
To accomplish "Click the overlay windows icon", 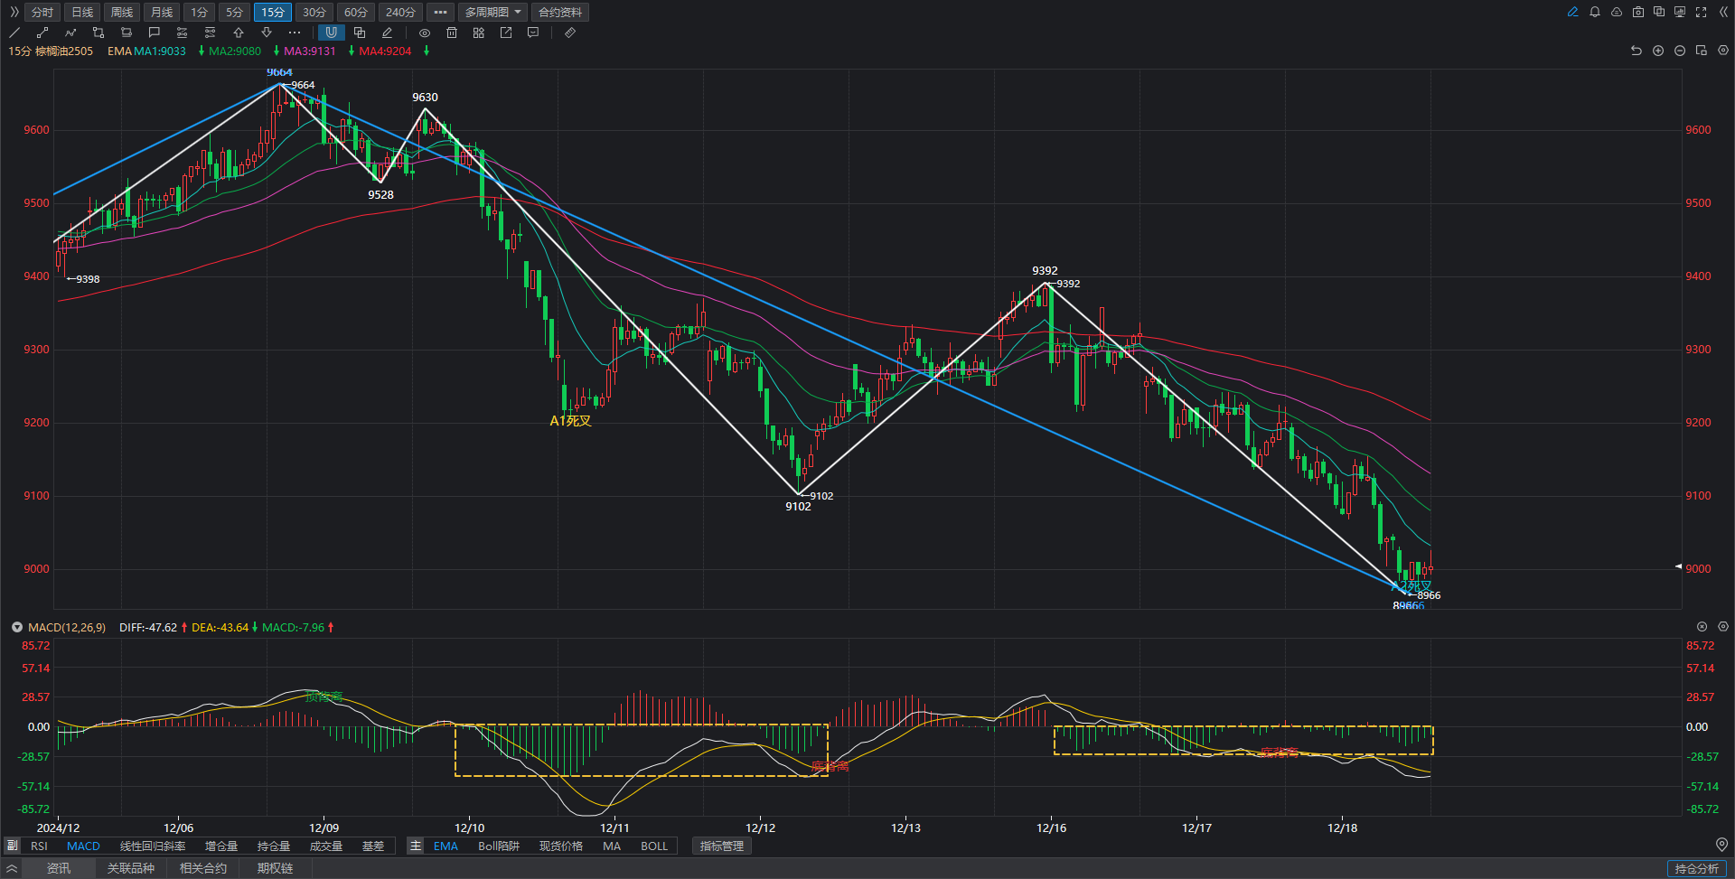I will click(1659, 12).
